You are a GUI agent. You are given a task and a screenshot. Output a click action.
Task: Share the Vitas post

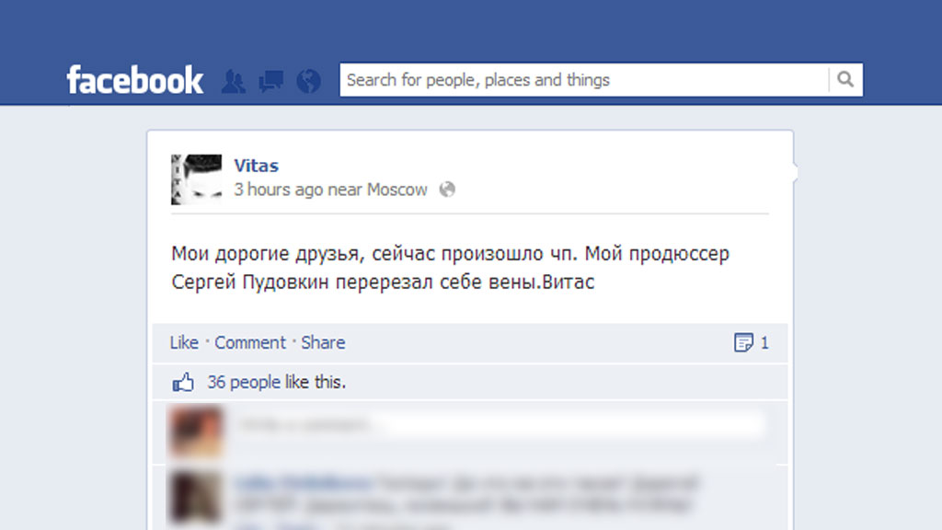tap(323, 342)
